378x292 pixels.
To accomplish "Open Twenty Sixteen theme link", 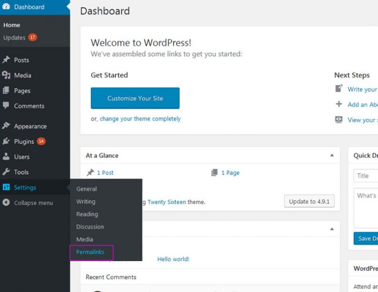I will 166,202.
